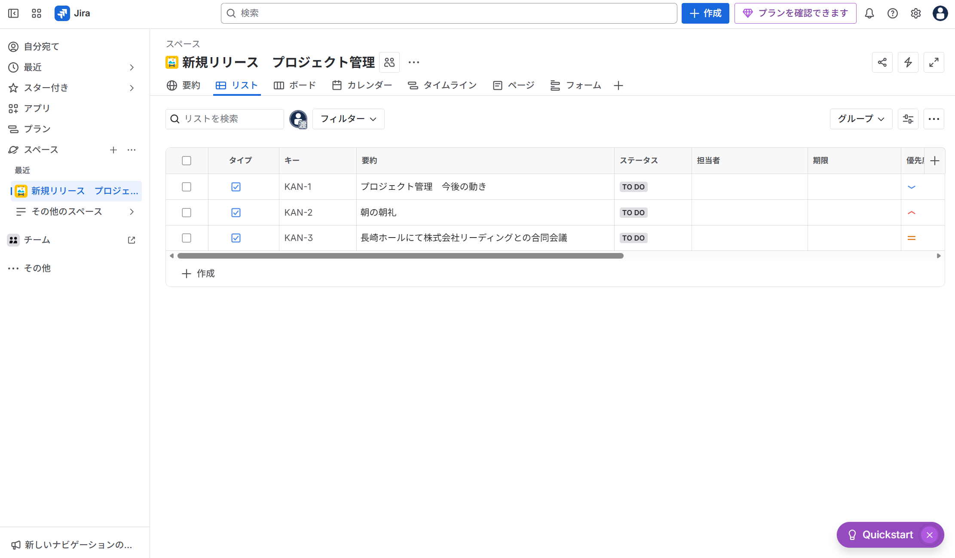Open the プランを確認できます link

point(795,13)
